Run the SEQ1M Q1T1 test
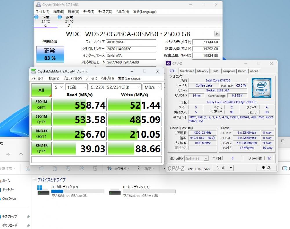The width and height of the screenshot is (290, 229). [41, 119]
